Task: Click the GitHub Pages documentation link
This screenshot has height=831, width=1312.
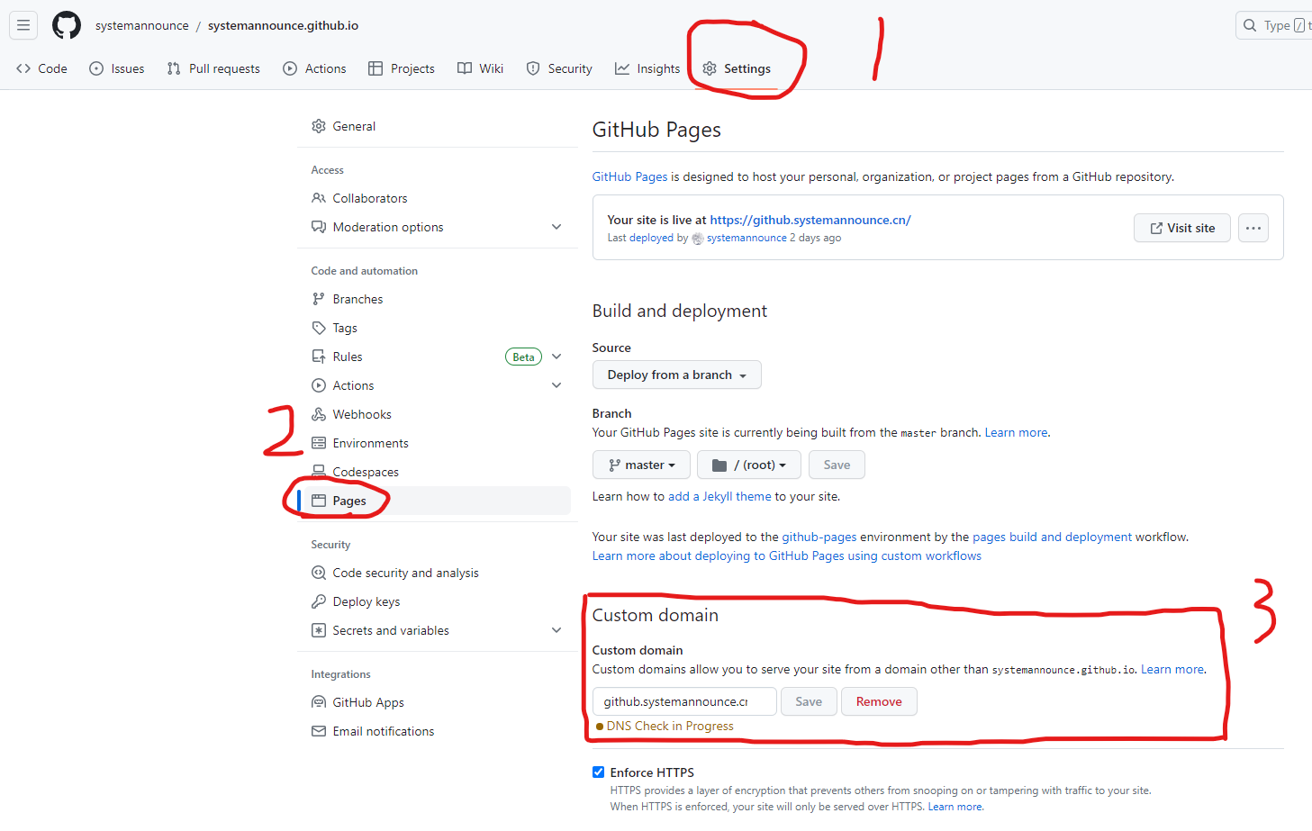Action: pos(629,176)
